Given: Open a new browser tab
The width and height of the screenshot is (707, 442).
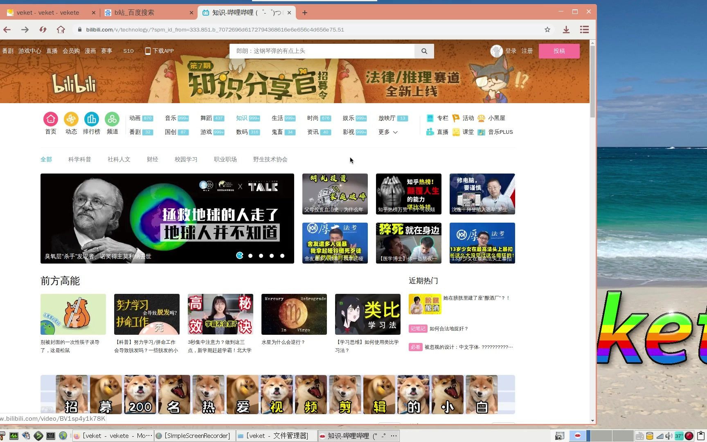Looking at the screenshot, I should point(305,13).
